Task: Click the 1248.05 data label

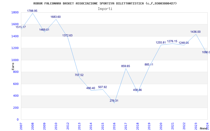Action: click(184, 43)
